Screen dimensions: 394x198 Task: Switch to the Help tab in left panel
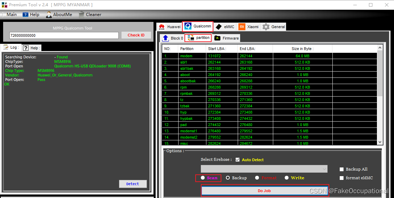31,48
